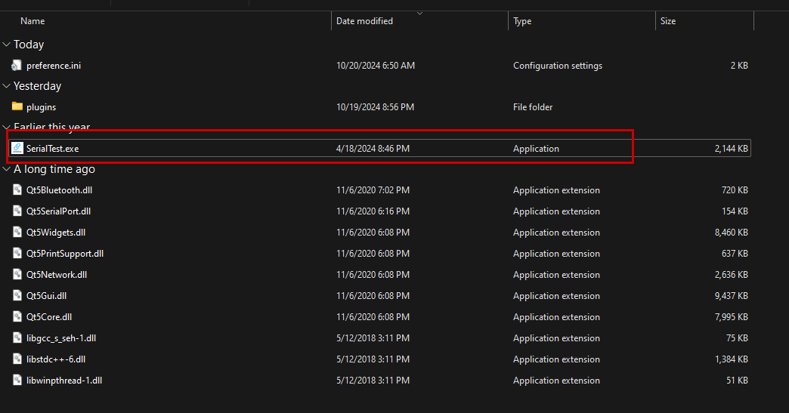Collapse the Yesterday group chevron
The image size is (789, 413).
click(x=7, y=86)
